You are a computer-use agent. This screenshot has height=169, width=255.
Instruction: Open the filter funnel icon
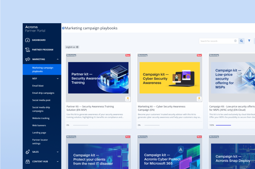249,41
